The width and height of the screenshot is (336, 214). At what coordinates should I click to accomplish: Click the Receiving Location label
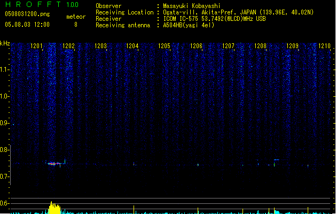point(124,12)
